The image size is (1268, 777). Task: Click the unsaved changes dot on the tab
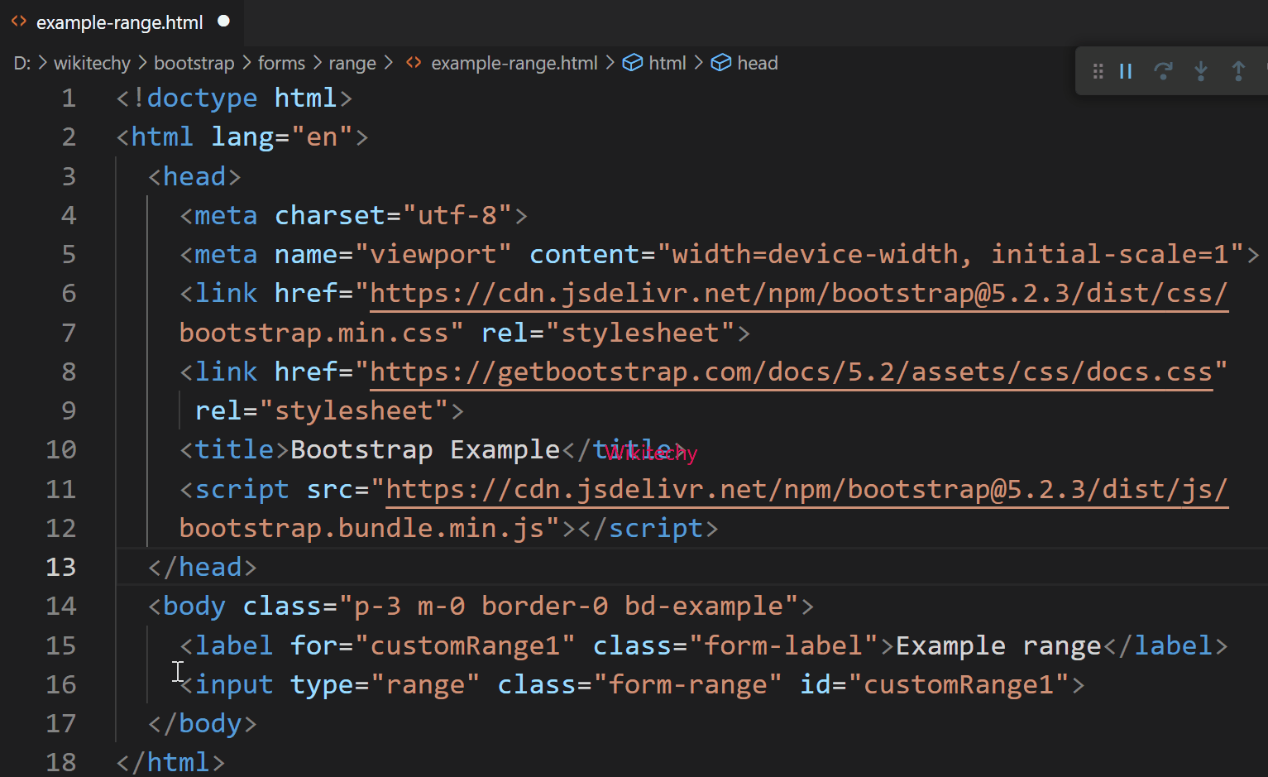pos(223,22)
